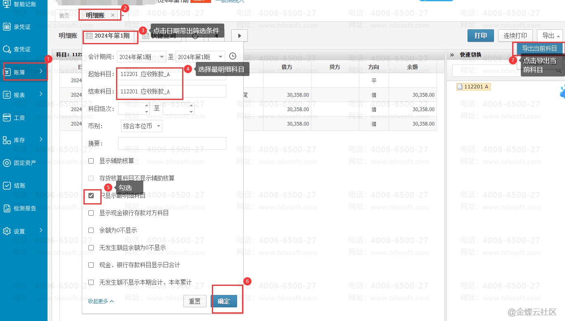Open 查凭证 search icon in sidebar
Screen dimensions: 565x321
[7, 50]
